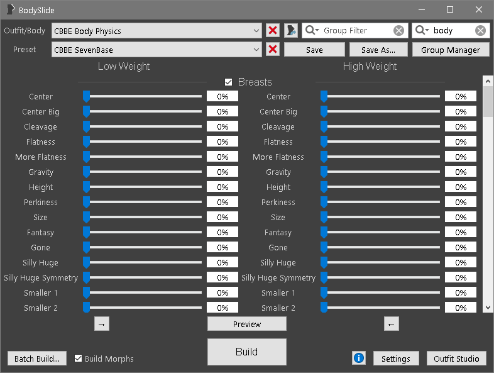Click the Save button
The width and height of the screenshot is (494, 373).
[314, 50]
